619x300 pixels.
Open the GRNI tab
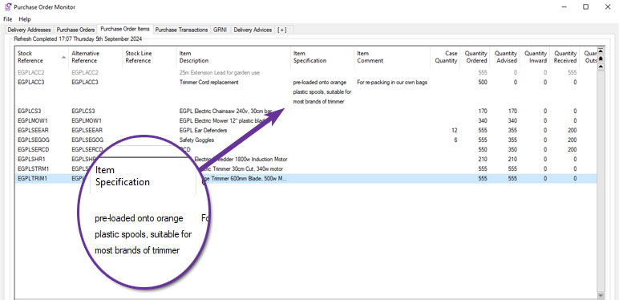tap(220, 30)
